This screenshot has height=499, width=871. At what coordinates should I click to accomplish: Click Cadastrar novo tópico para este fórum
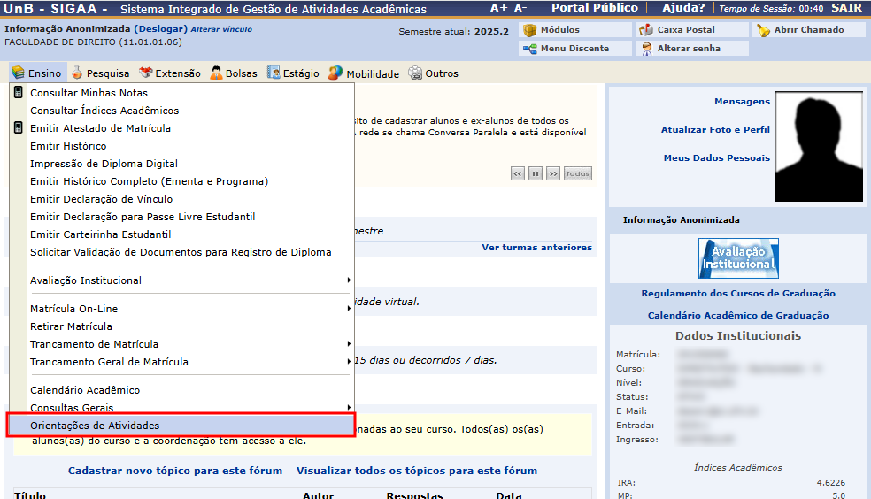tap(175, 471)
